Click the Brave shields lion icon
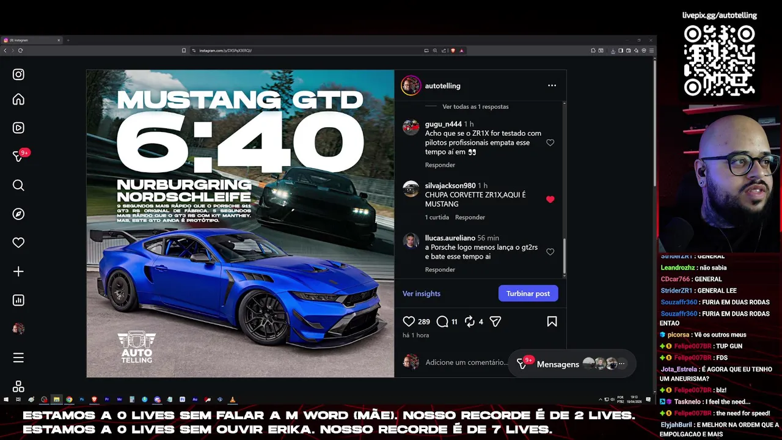 coord(453,50)
